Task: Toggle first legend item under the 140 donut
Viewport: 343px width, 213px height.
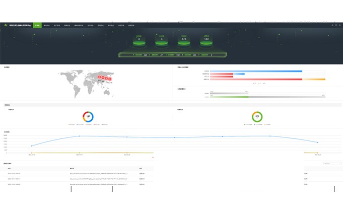Action: click(x=71, y=124)
